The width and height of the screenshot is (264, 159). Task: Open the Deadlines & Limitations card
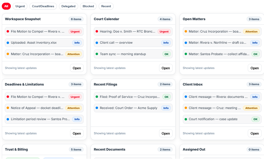click(77, 133)
